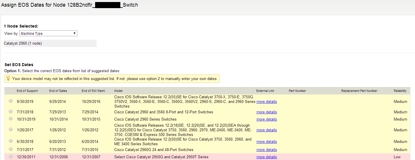Click the 7/29/2013 End of Sales date
Viewport: 415px width, 160px height.
pyautogui.click(x=58, y=112)
